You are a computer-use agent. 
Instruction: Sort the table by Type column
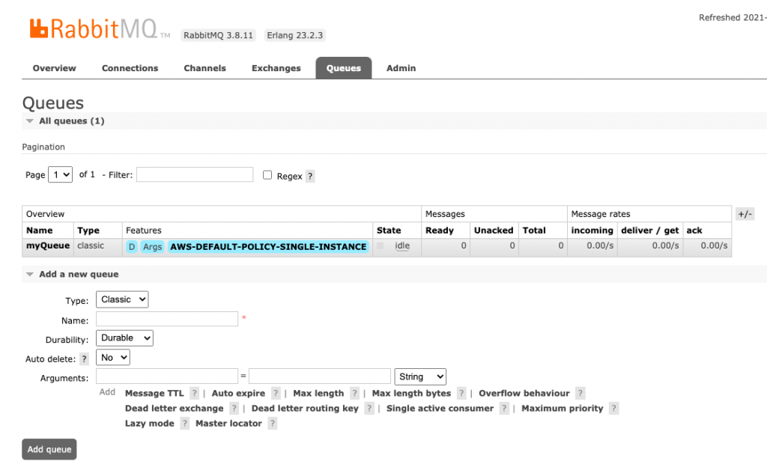click(x=88, y=231)
